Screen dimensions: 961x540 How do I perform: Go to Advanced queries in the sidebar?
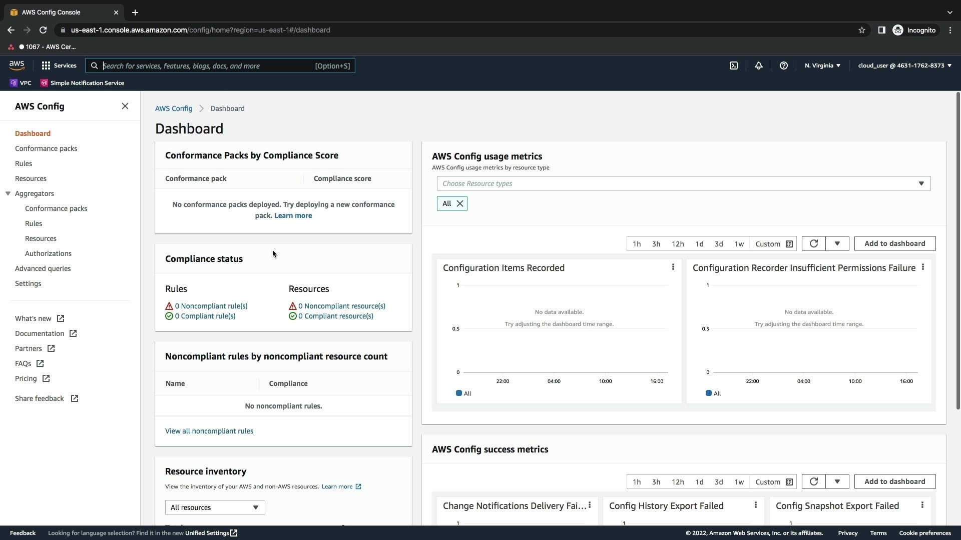43,268
